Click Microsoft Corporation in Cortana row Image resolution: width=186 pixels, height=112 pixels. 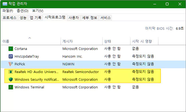pos(80,49)
